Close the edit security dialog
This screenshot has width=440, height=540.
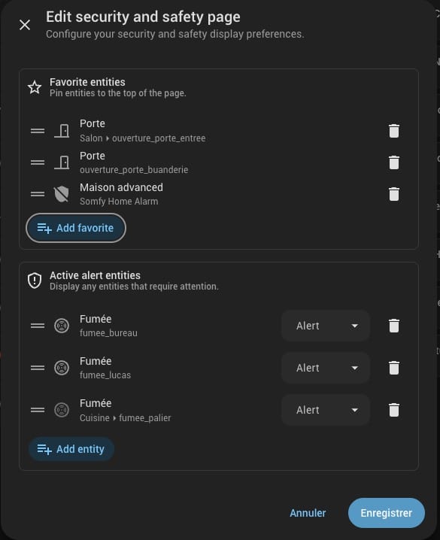25,25
